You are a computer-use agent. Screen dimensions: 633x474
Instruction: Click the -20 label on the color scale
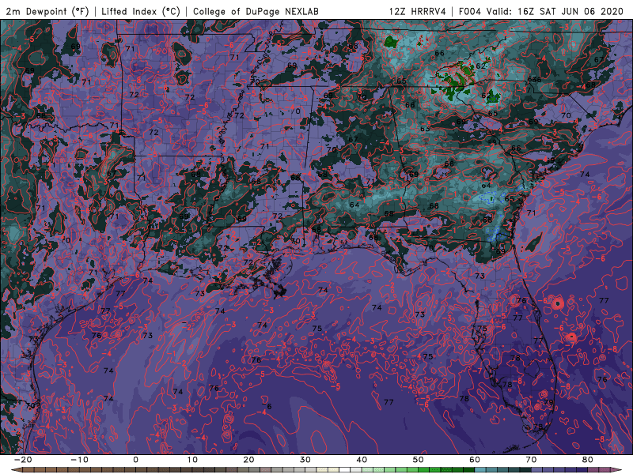tap(23, 460)
